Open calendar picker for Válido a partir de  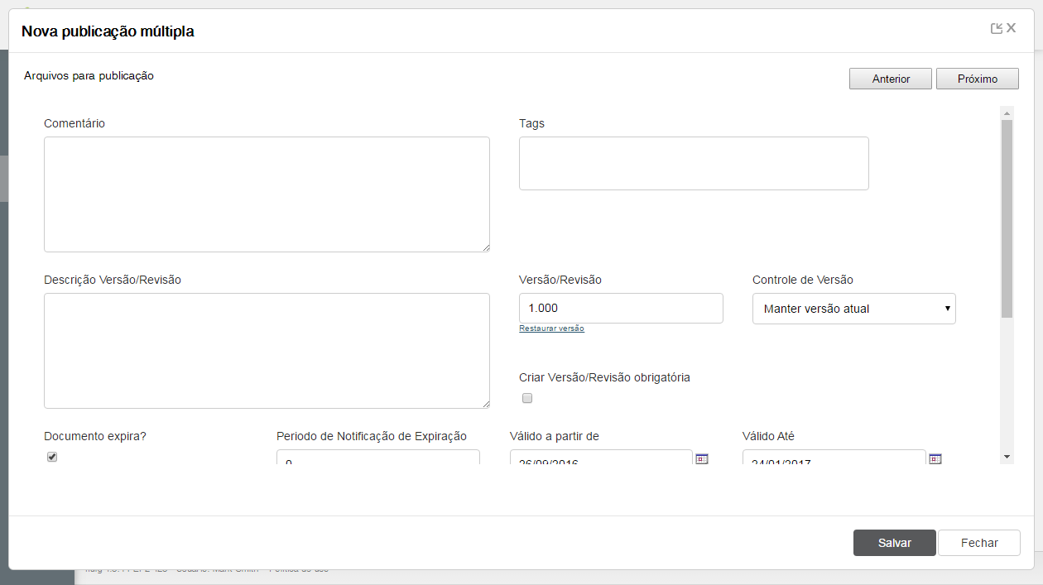[x=701, y=458]
